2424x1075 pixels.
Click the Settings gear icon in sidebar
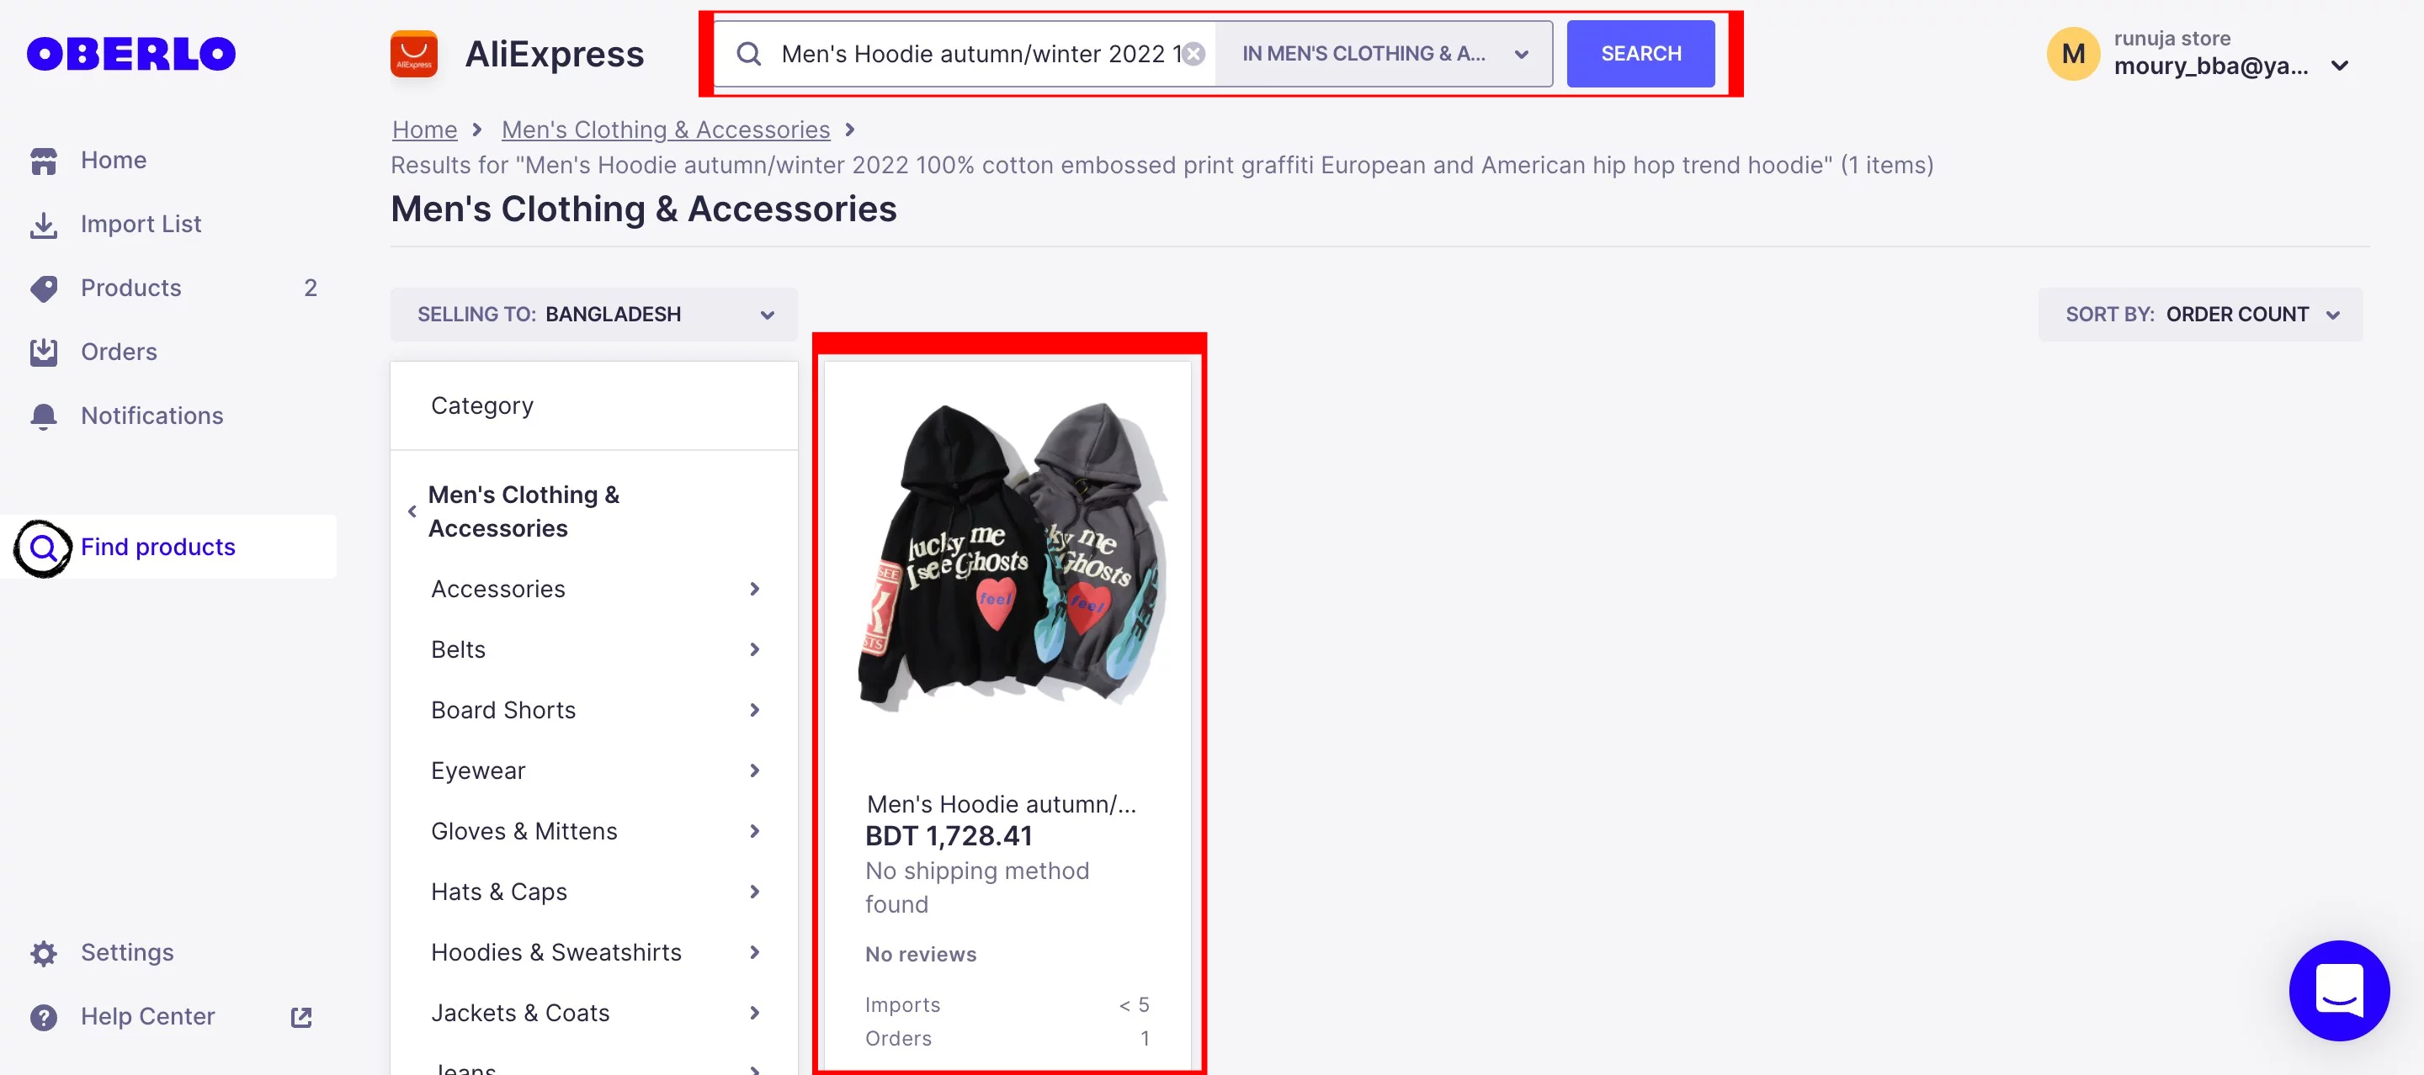[x=43, y=950]
